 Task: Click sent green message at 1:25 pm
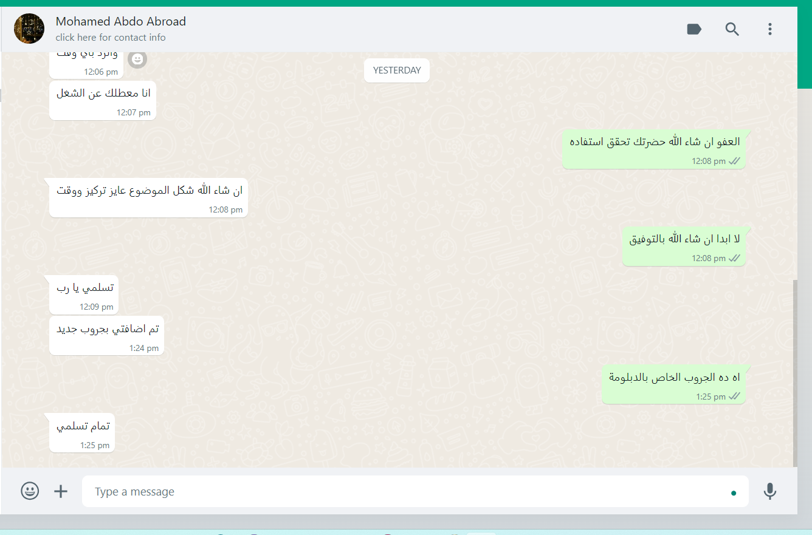(674, 384)
